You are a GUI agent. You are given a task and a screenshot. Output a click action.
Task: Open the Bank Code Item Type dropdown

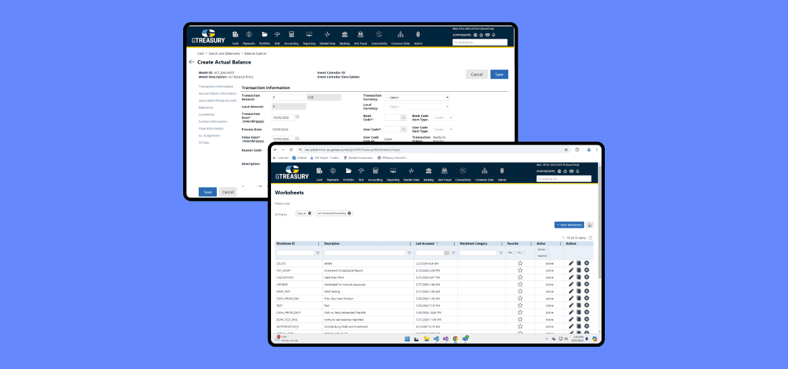(443, 118)
